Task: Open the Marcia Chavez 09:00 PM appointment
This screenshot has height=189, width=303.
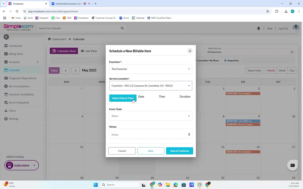Action: [x=243, y=124]
